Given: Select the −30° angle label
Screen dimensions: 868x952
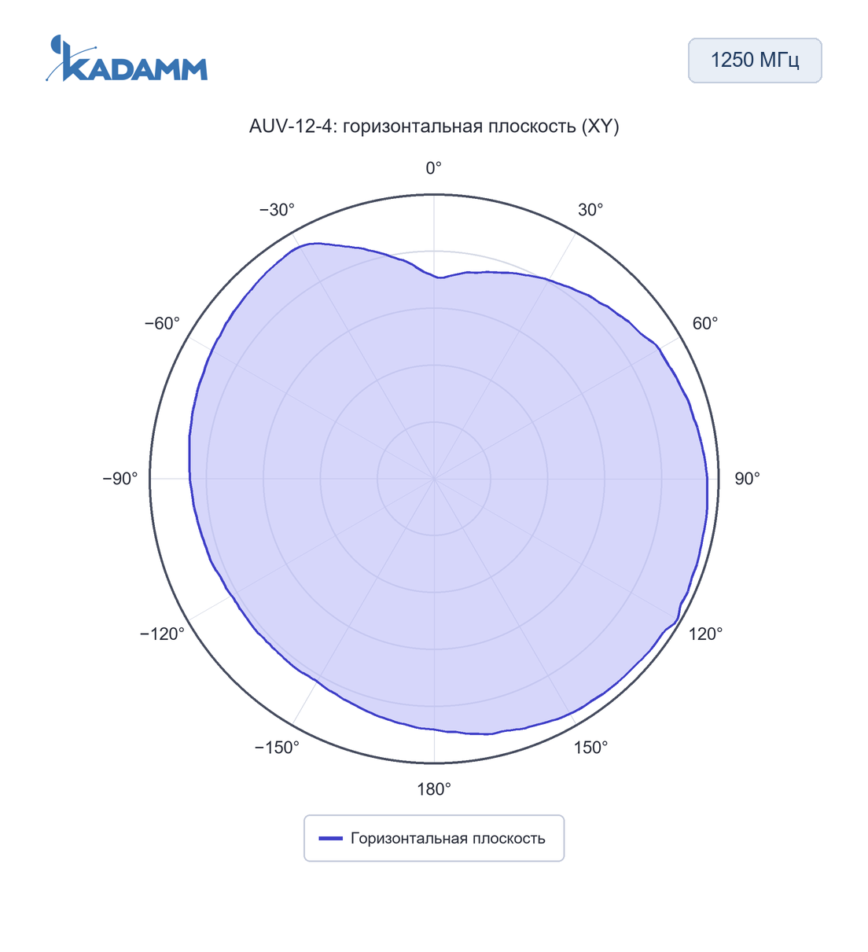Looking at the screenshot, I should [277, 210].
